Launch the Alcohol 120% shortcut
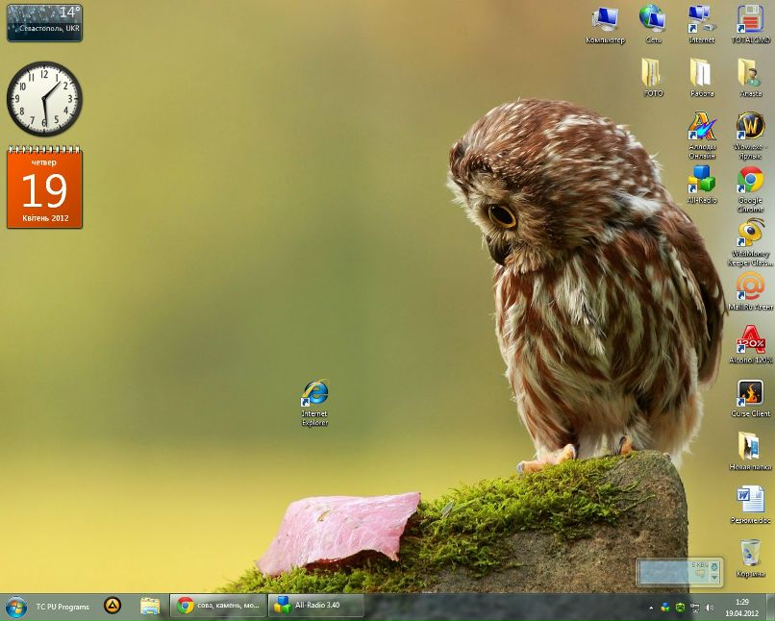The image size is (775, 621). pos(750,340)
